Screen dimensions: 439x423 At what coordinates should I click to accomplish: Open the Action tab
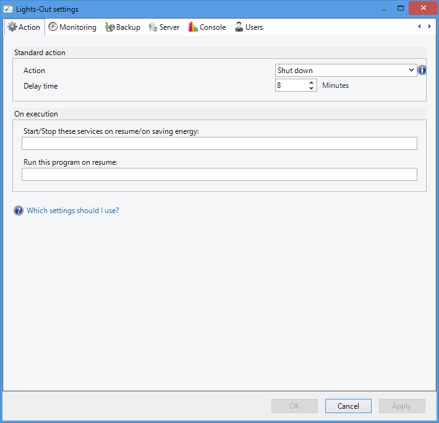coord(25,27)
